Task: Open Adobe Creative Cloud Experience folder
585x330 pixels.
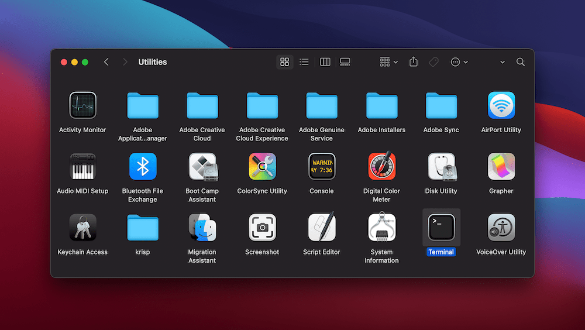Action: (x=262, y=106)
